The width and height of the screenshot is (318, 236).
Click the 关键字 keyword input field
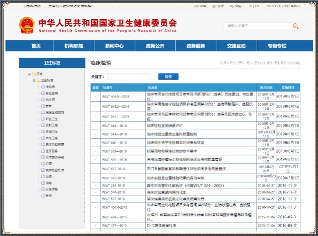(x=129, y=76)
